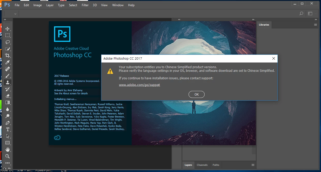Screen dimensions: 321x172
Task: Click the 'Initializing menus...' status text
Action: point(65,99)
